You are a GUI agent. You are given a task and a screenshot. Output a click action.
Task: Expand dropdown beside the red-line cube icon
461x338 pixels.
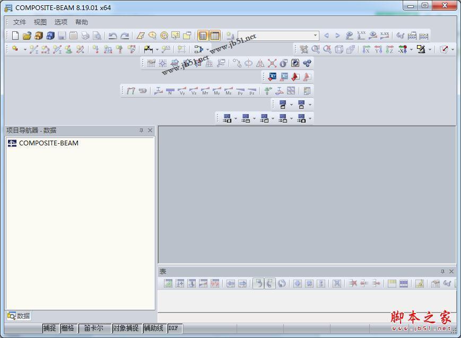coord(453,49)
